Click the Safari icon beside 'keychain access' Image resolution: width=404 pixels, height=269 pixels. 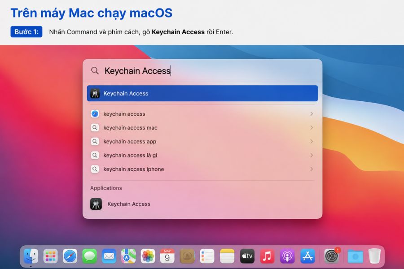pos(95,114)
